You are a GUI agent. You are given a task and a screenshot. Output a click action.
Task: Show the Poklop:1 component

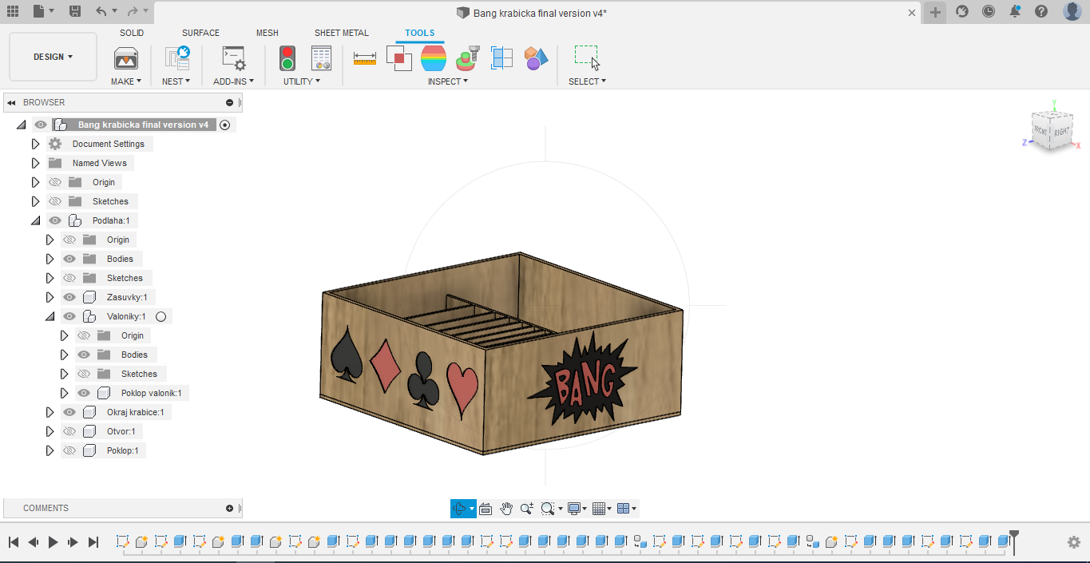coord(69,450)
